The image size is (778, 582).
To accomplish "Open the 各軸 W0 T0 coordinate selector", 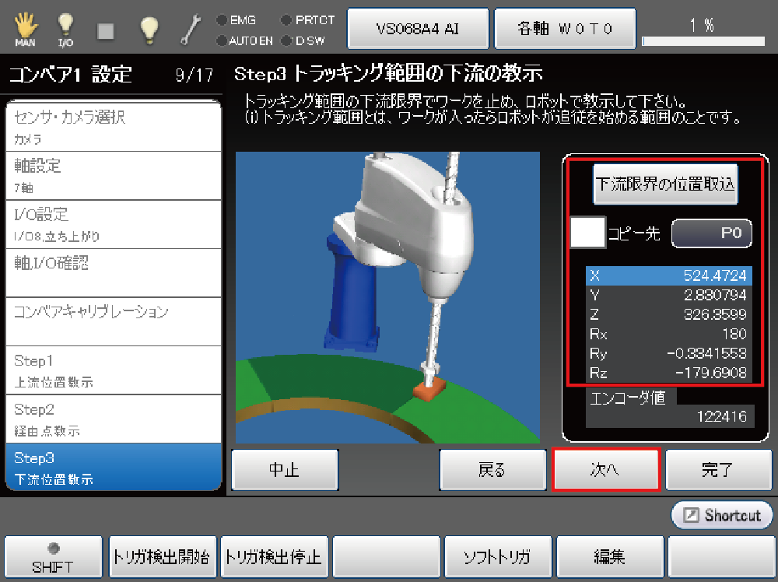I will pos(565,29).
